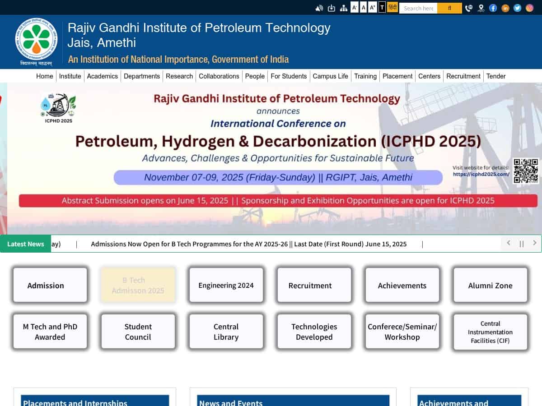Open the Instagram page icon
Screen dimensions: 542x406
pos(530,8)
